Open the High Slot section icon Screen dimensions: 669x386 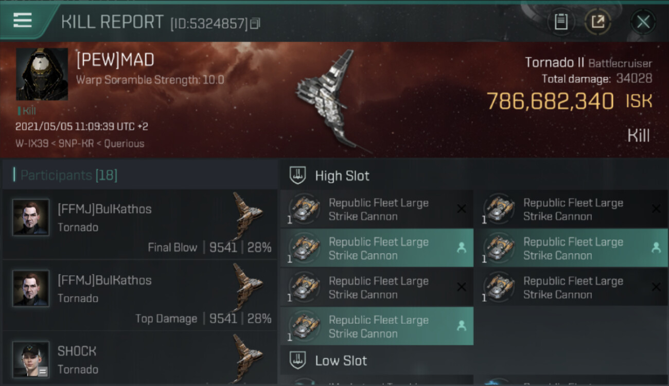[x=298, y=176]
